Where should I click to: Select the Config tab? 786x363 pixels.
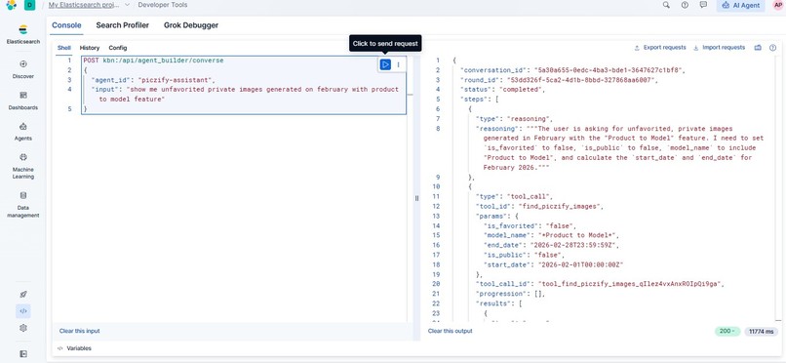118,48
